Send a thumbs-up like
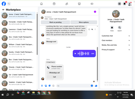 [96, 86]
